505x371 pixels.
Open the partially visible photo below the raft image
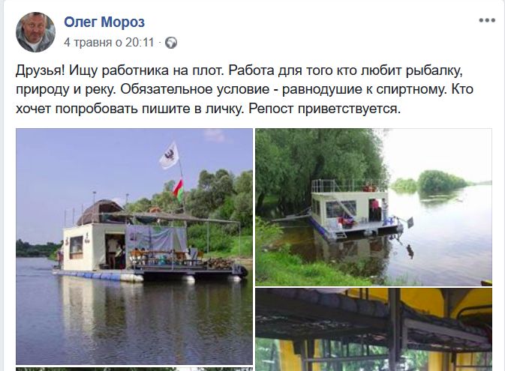[134, 369]
